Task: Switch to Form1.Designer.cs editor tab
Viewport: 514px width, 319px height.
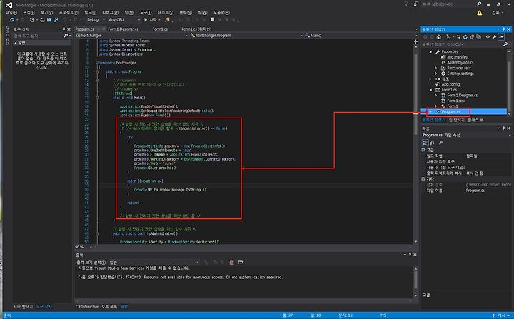Action: pyautogui.click(x=123, y=29)
